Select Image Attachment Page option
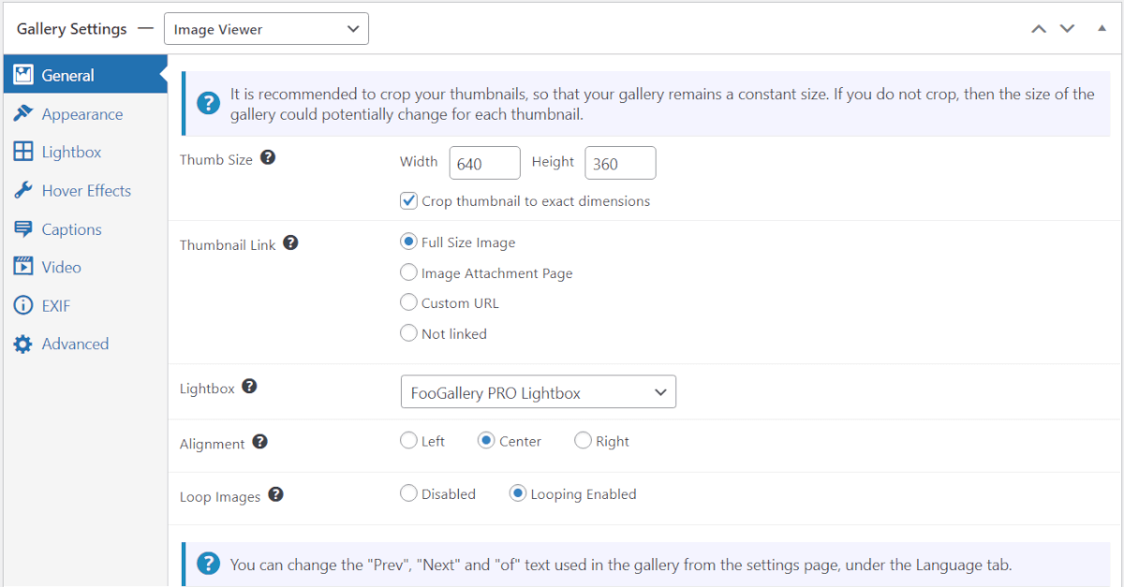Screen dimensions: 1124x587 [408, 272]
